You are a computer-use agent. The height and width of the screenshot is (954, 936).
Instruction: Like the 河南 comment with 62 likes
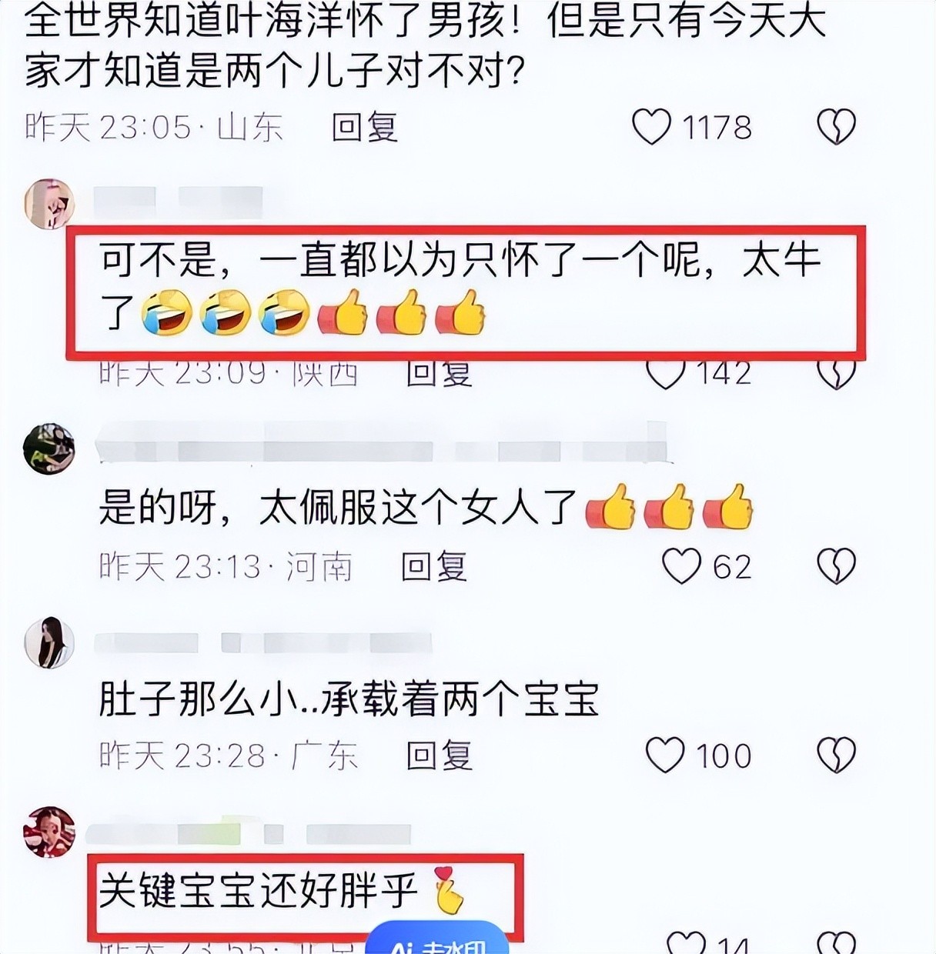coord(682,566)
